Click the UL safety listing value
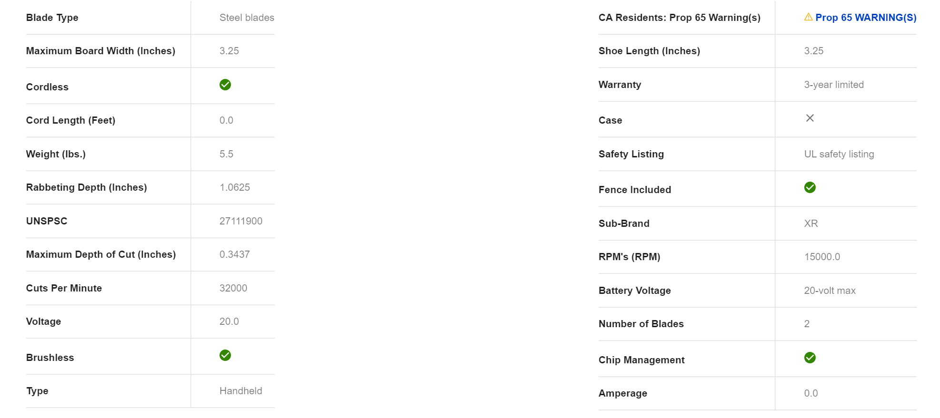Screen dimensions: 940x418 tap(839, 154)
